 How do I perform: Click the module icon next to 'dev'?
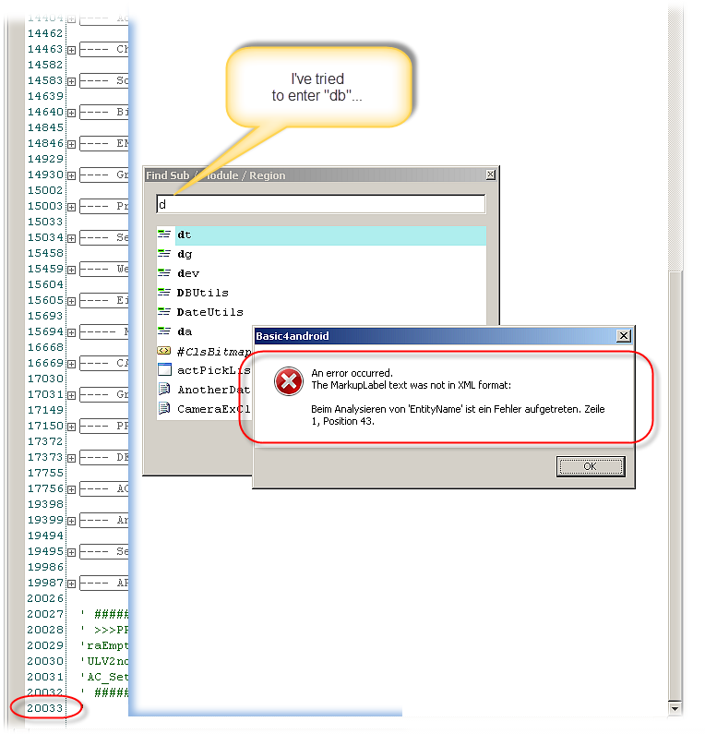(164, 272)
